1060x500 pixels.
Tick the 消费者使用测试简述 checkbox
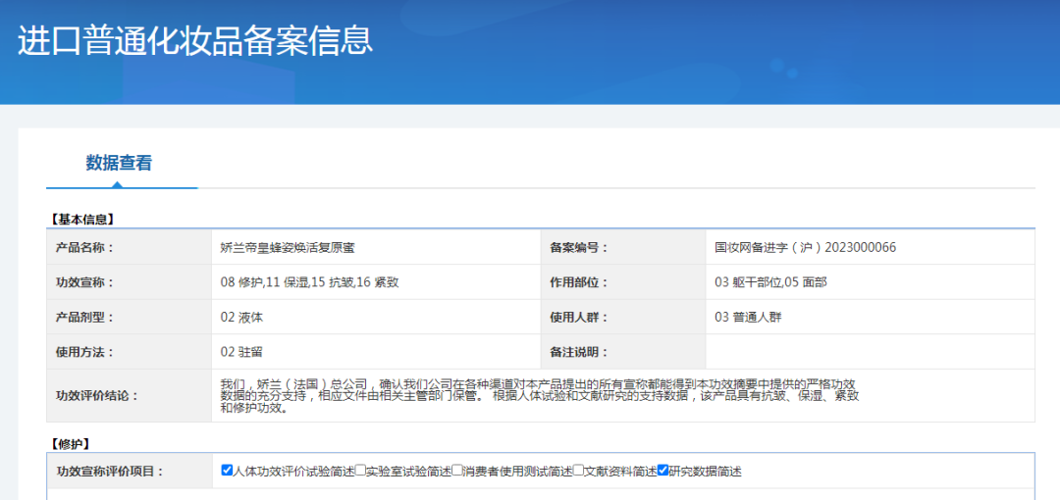coord(457,471)
